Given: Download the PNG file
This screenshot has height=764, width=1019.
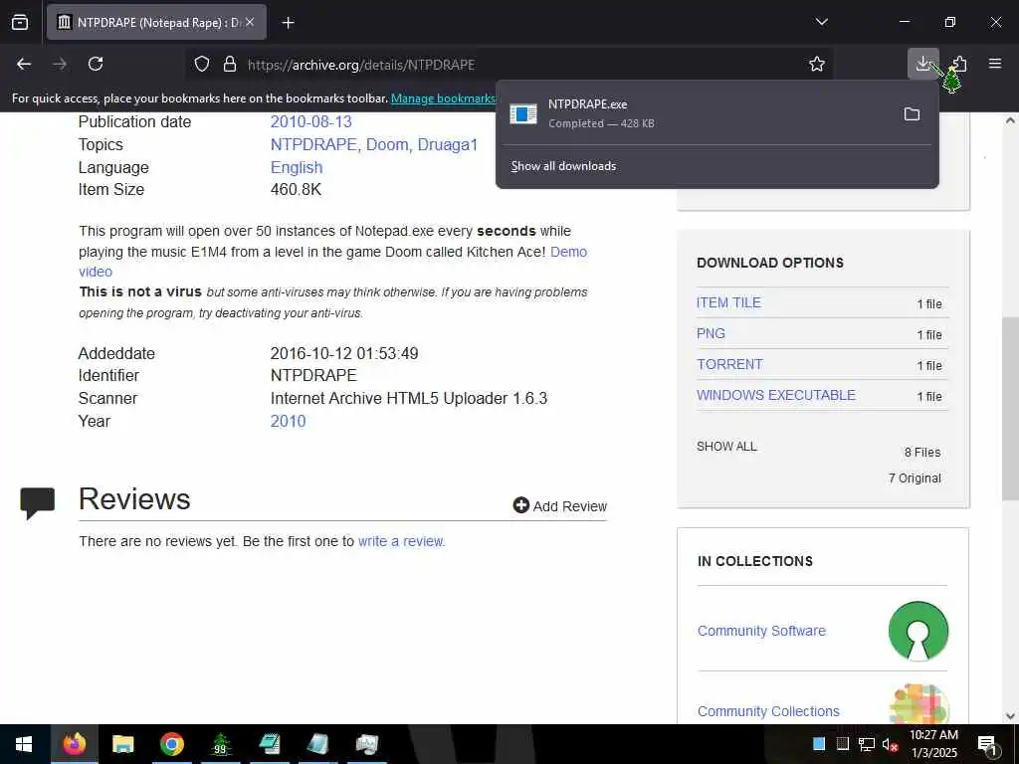Looking at the screenshot, I should (711, 333).
